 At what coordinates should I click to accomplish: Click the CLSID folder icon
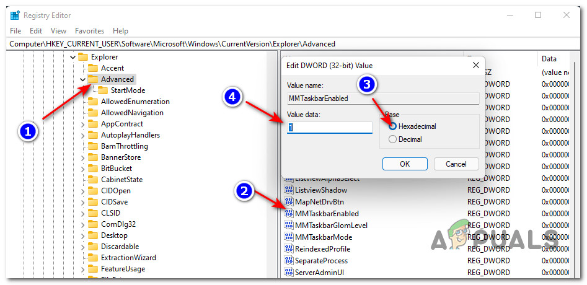click(92, 213)
